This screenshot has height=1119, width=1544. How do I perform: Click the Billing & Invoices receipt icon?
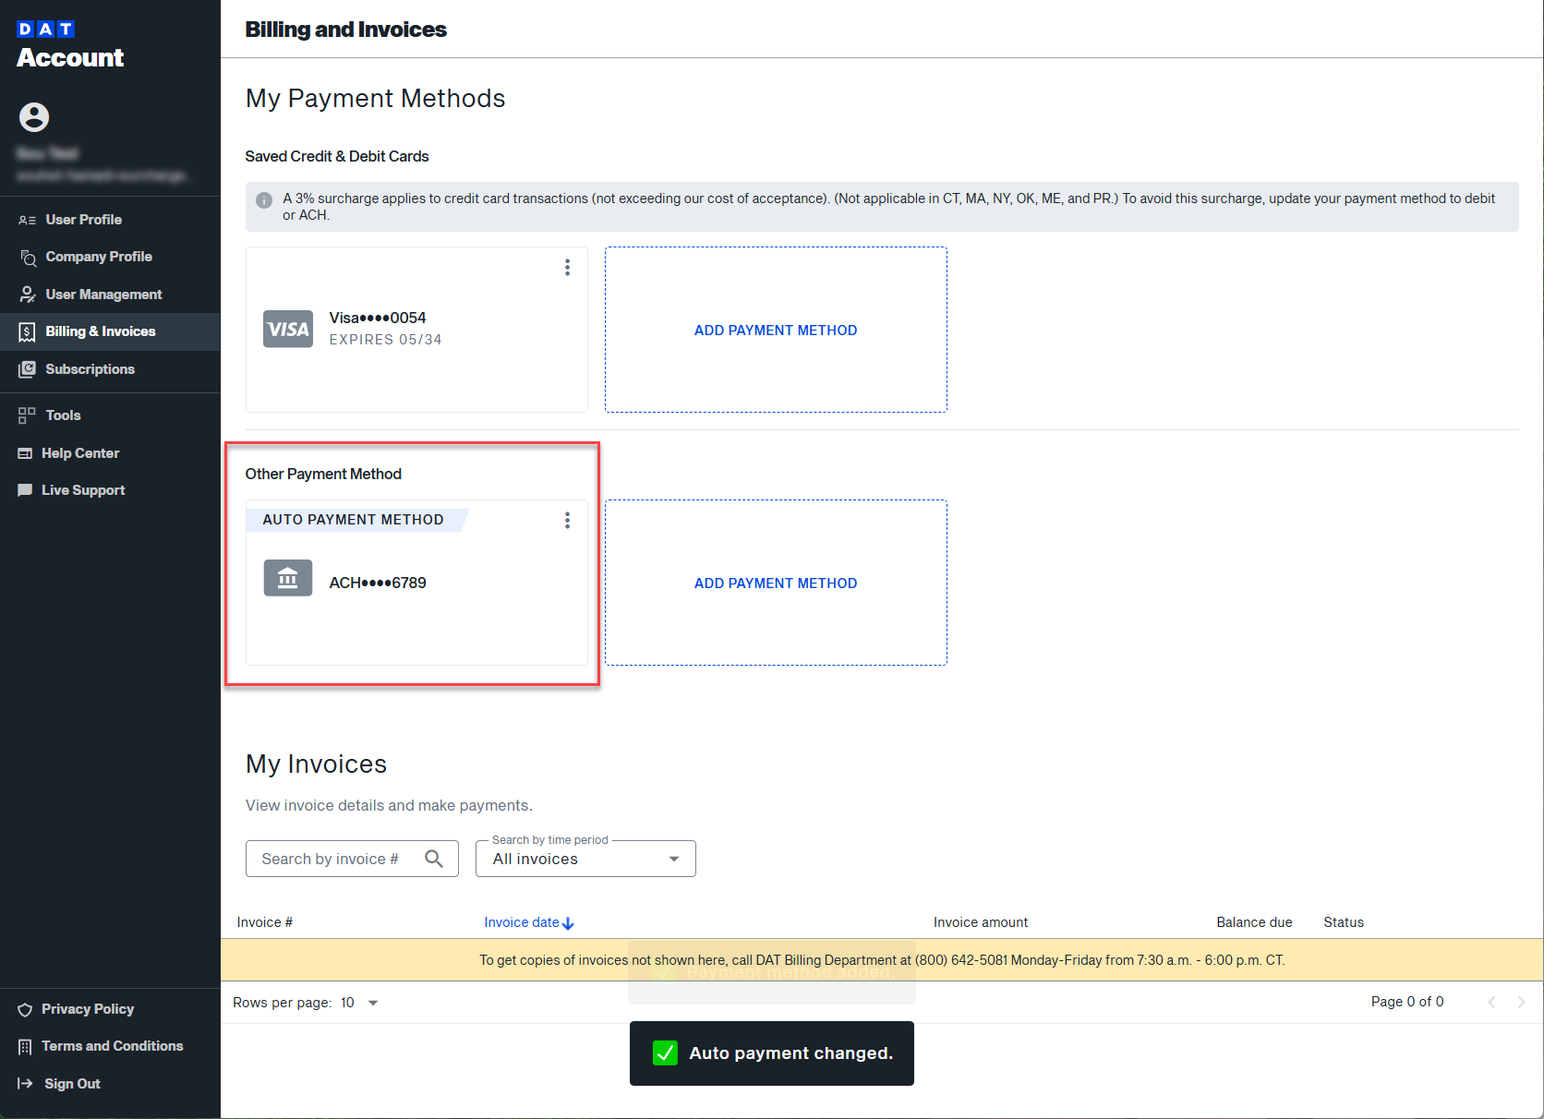[x=28, y=331]
